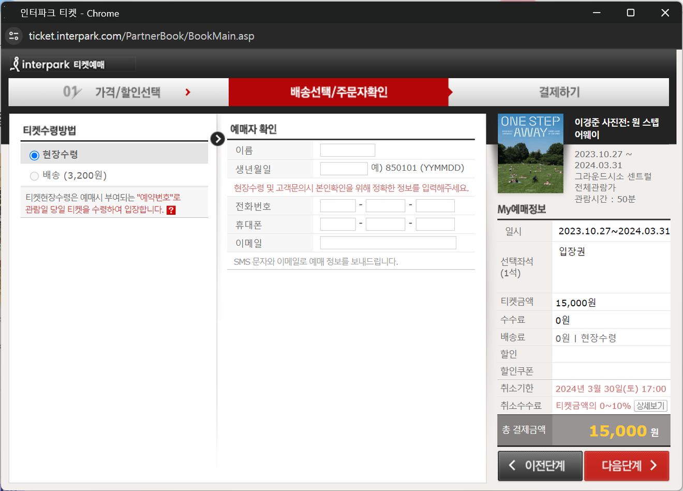Click total amount 15,000 원
683x491 pixels.
pyautogui.click(x=623, y=431)
